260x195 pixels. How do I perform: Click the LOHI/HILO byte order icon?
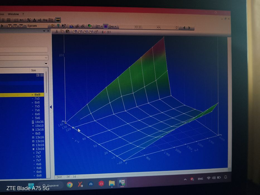pyautogui.click(x=16, y=20)
